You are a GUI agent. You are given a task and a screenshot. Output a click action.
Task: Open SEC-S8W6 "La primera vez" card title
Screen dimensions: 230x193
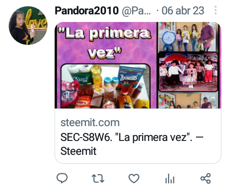[x=132, y=144]
